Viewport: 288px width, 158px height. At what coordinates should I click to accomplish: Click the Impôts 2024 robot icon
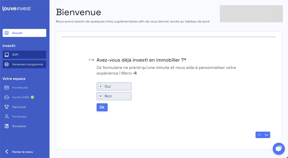point(6,97)
